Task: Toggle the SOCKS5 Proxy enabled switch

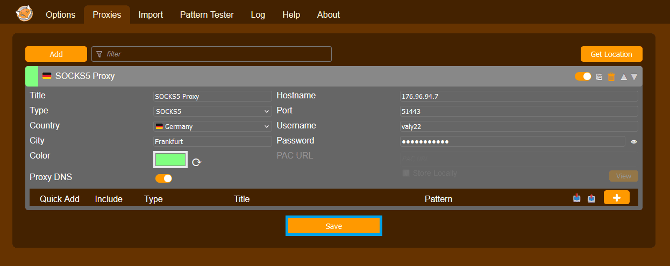Action: (583, 76)
